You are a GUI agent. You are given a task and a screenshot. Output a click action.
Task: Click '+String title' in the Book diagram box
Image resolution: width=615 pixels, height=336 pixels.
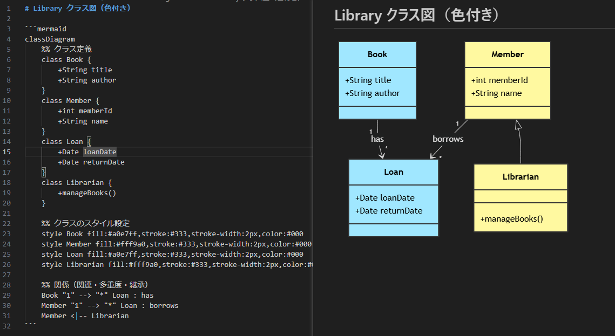pos(368,80)
